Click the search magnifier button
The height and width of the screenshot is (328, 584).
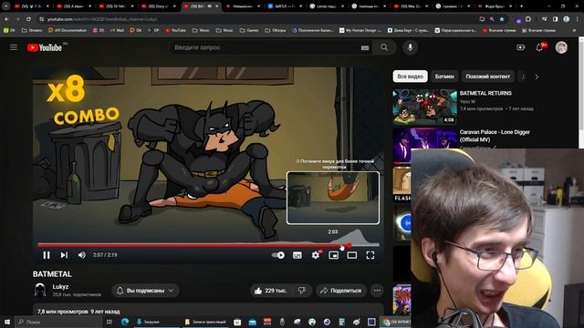click(x=384, y=47)
